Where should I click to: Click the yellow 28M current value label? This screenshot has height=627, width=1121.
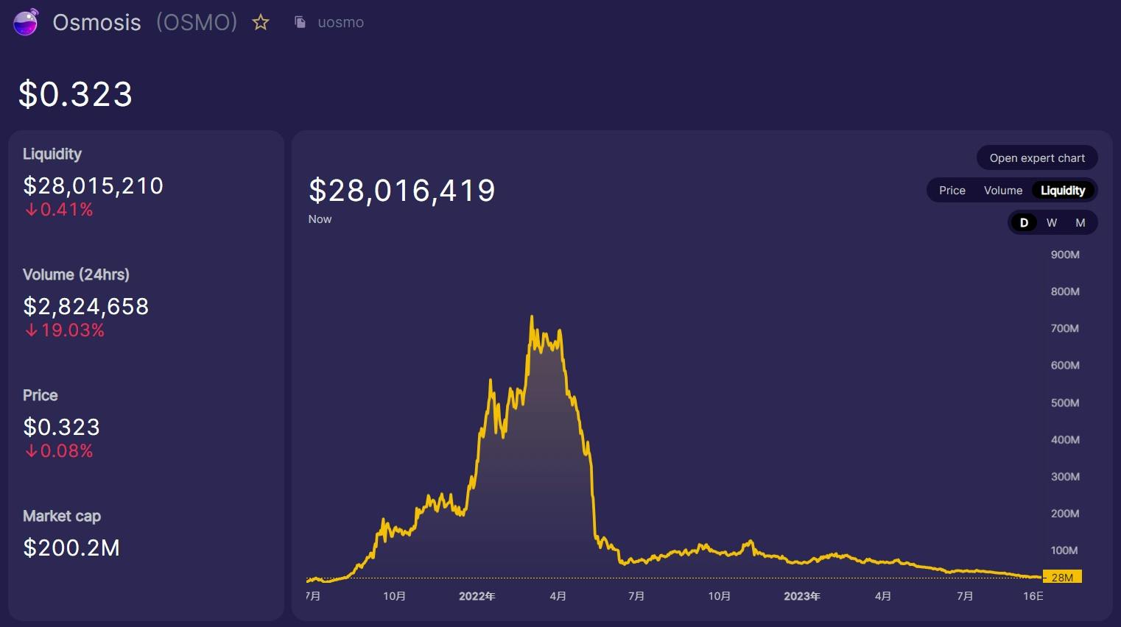click(1062, 578)
